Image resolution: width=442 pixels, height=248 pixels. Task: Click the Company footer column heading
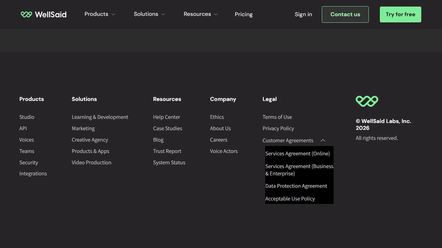point(223,99)
